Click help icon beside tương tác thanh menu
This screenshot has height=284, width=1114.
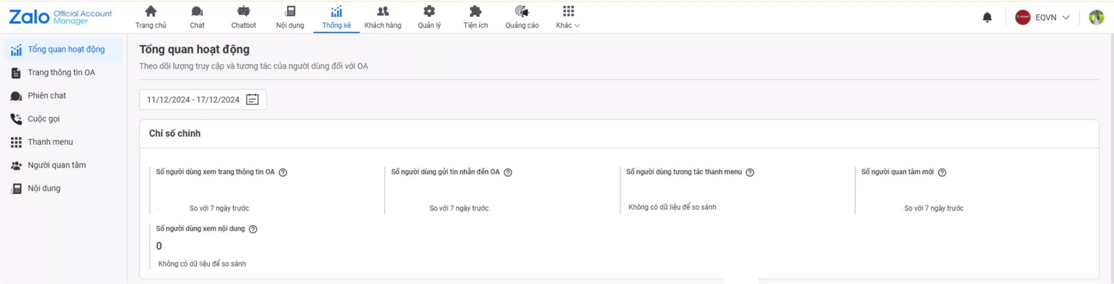(x=750, y=172)
